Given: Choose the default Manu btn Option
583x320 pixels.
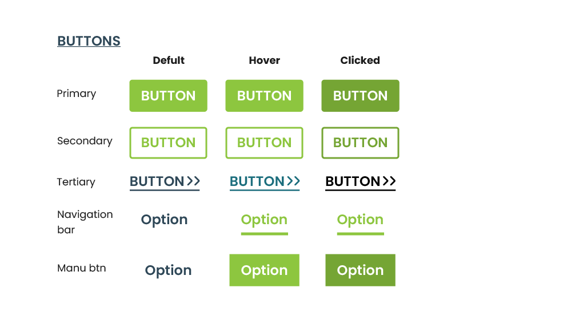Looking at the screenshot, I should point(168,270).
